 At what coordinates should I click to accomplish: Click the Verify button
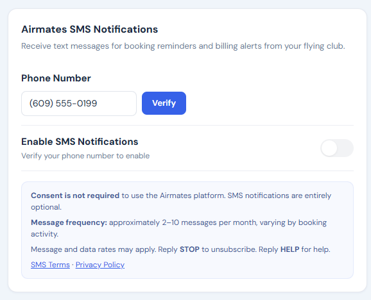[164, 103]
